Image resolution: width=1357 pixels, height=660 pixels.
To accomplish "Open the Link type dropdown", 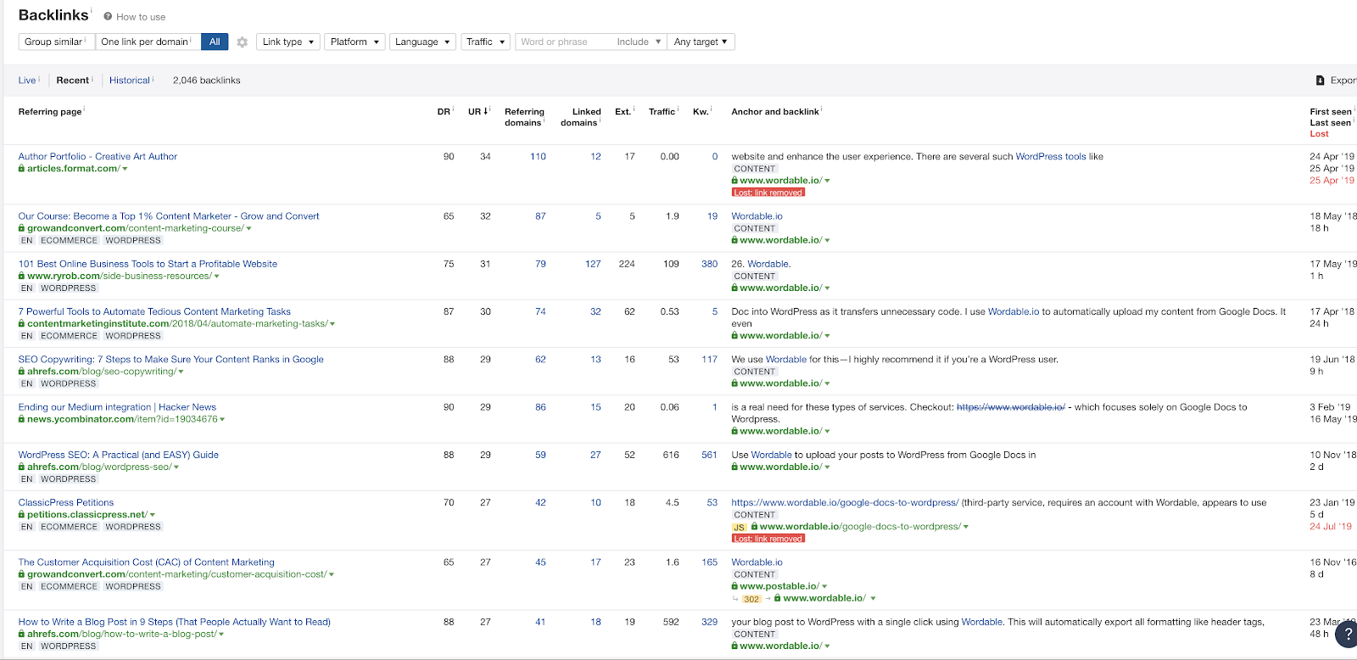I will 288,42.
